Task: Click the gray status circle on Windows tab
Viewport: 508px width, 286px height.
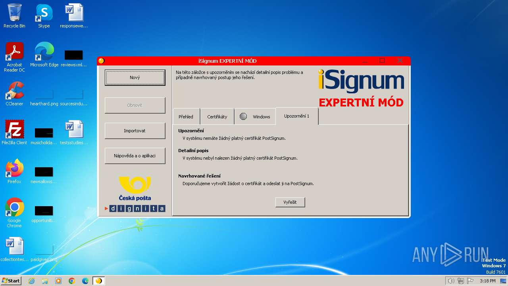Action: click(243, 116)
